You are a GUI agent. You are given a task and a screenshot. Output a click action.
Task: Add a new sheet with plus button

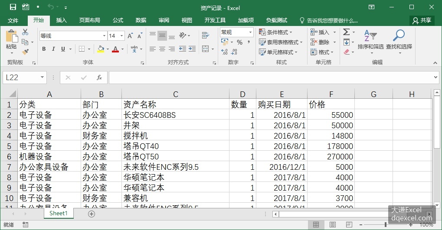click(92, 214)
